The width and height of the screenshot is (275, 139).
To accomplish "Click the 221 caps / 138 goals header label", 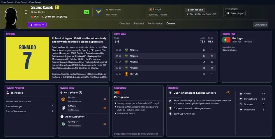I will tap(158, 15).
